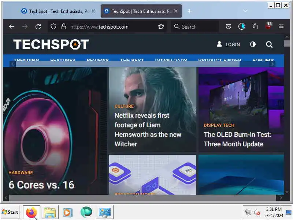Click the HARDWARE category label
This screenshot has height=220, width=293.
point(21,172)
